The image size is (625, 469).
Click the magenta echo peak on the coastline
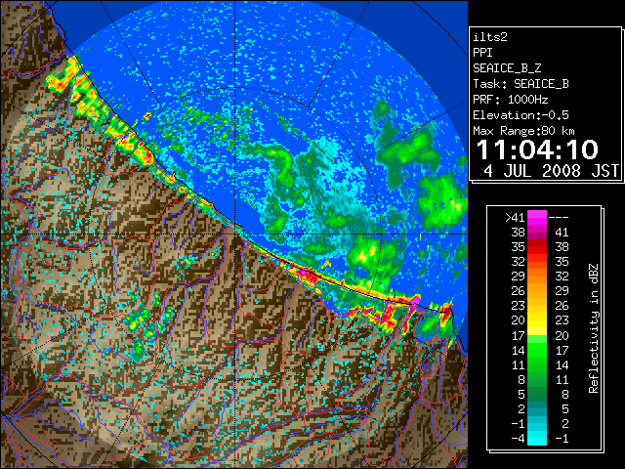click(x=415, y=300)
